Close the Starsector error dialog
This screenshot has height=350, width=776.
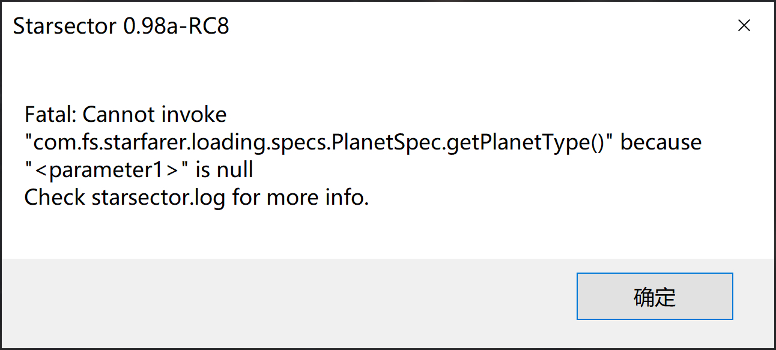point(744,26)
